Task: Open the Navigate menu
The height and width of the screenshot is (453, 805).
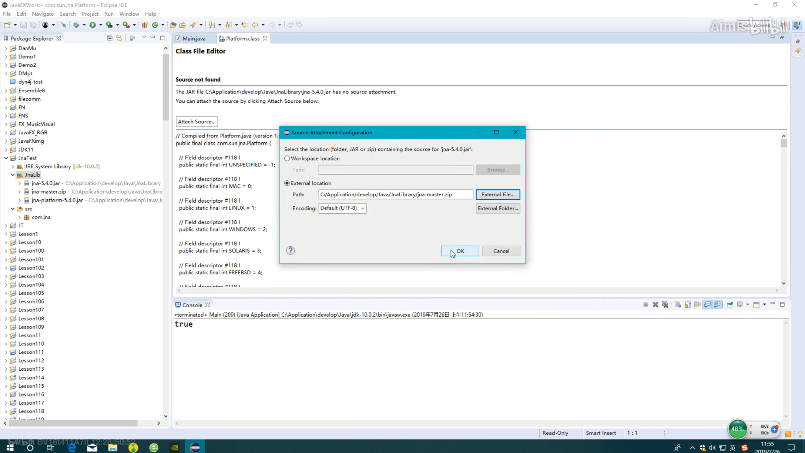Action: coord(42,14)
